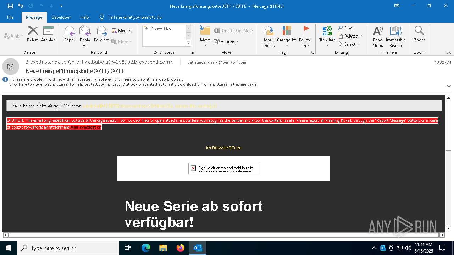Viewport: 454px width, 255px height.
Task: Click the Mail Investigation link in the warning
Action: [86, 127]
